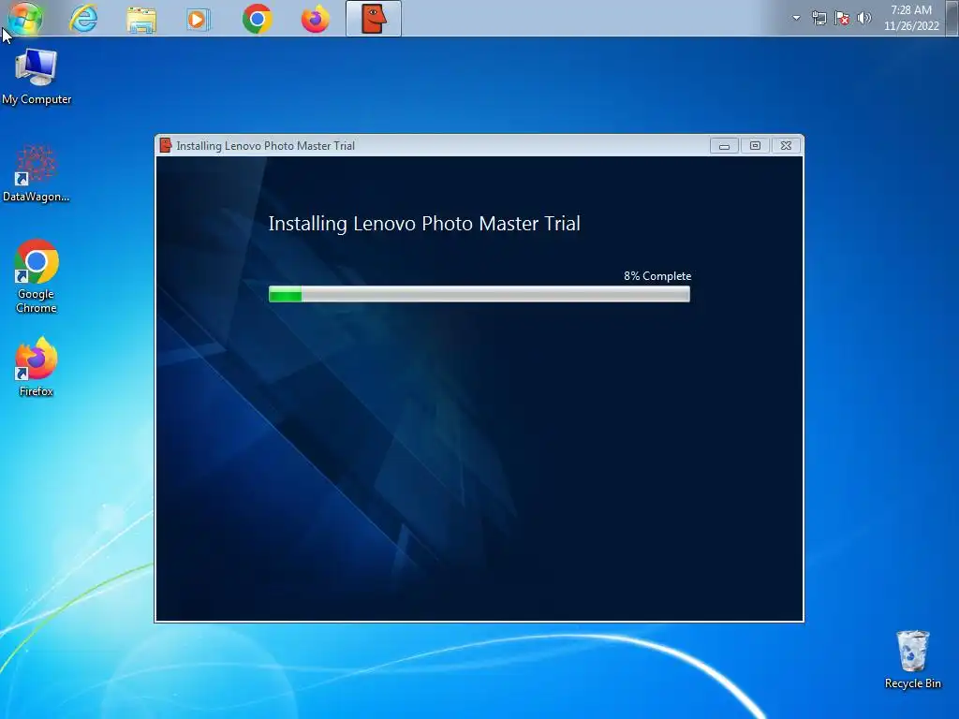The width and height of the screenshot is (959, 719).
Task: Open the Windows Start orb
Action: tap(24, 18)
